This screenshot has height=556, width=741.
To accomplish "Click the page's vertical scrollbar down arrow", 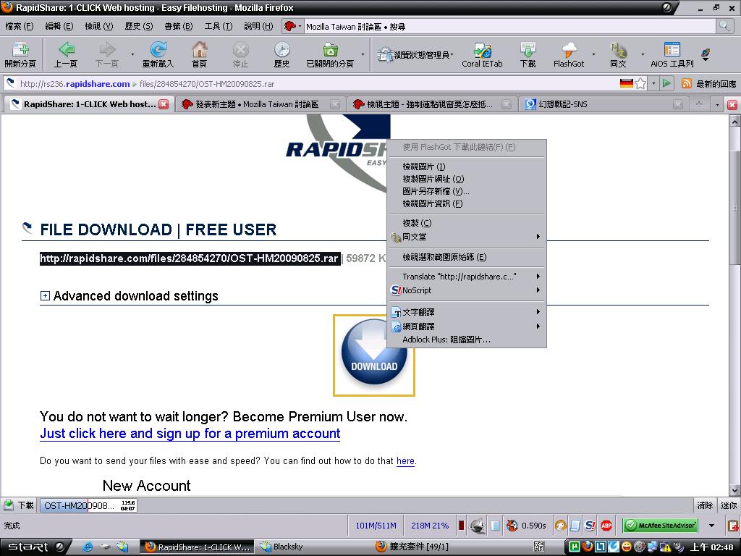I will (735, 490).
